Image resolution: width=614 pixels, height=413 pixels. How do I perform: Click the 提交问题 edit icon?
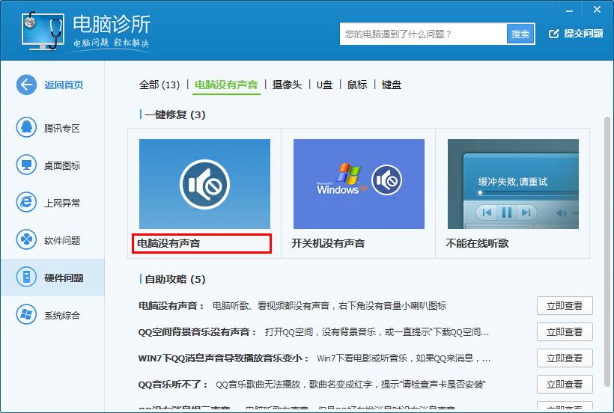pos(554,34)
